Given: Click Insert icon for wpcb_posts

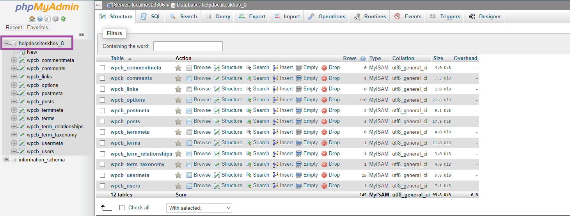Looking at the screenshot, I should pyautogui.click(x=275, y=121).
